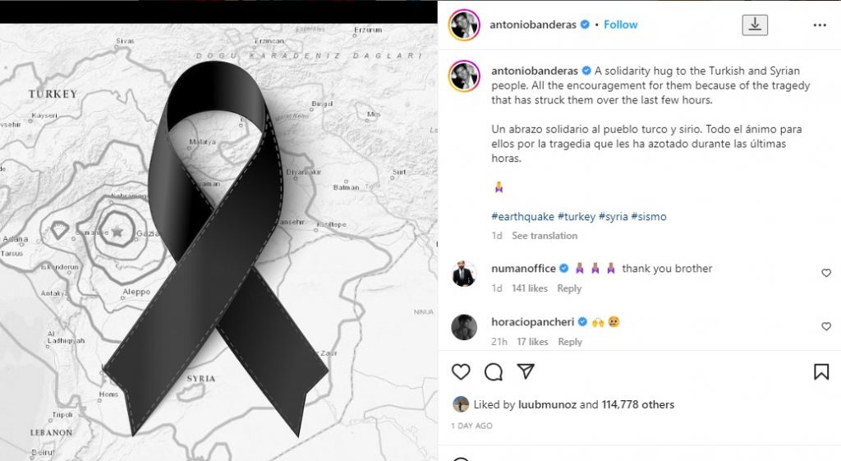Like the post with the heart icon

point(461,372)
